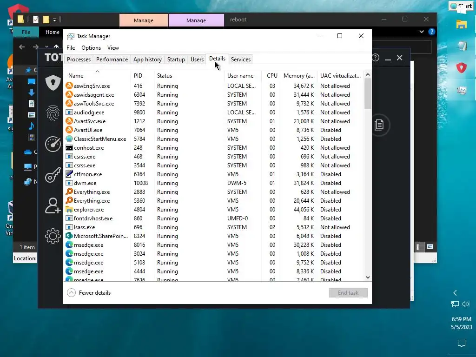The height and width of the screenshot is (357, 476).
Task: Select the fontdrvhost.exe process row
Action: coord(214,218)
